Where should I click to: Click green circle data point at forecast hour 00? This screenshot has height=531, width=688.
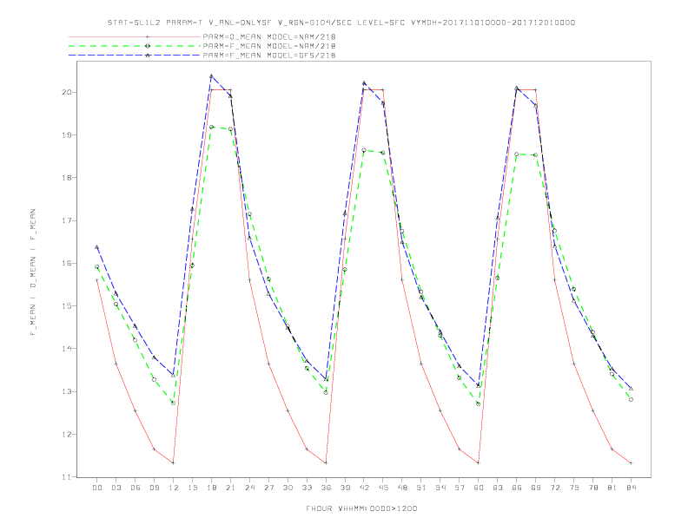tap(97, 266)
